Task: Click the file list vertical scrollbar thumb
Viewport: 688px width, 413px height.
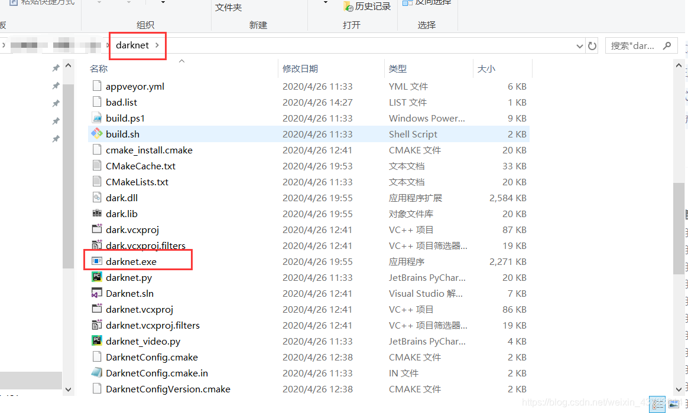Action: click(x=679, y=228)
